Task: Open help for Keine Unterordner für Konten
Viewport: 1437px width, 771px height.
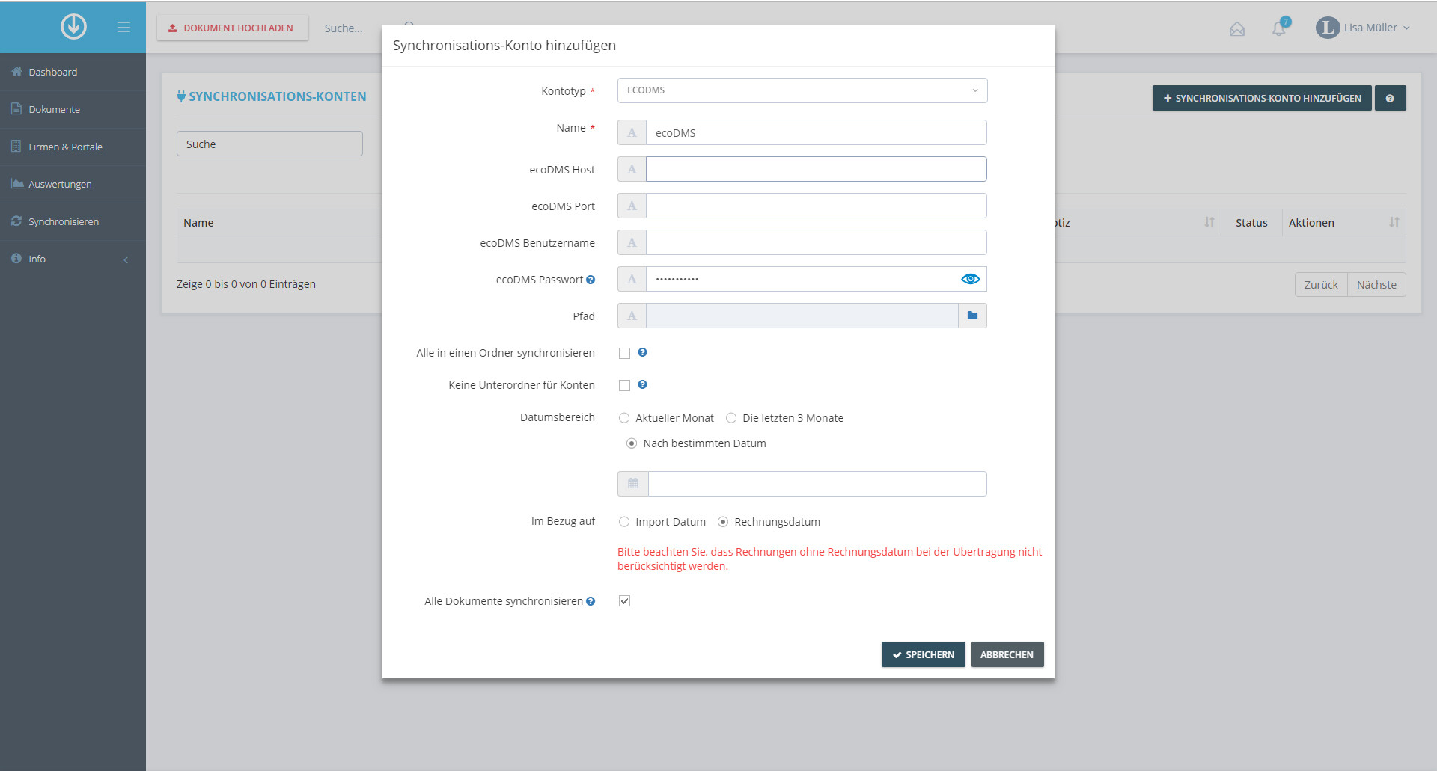Action: tap(642, 384)
